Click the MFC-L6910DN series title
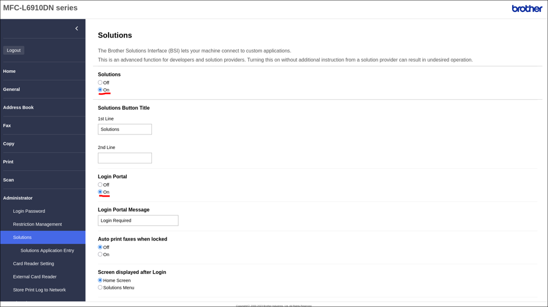The image size is (548, 307). pyautogui.click(x=40, y=8)
